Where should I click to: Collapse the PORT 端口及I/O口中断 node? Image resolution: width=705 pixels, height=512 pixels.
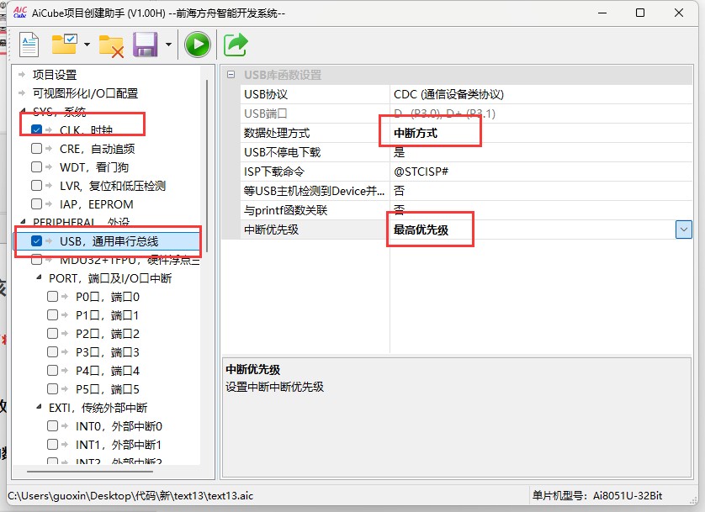39,277
